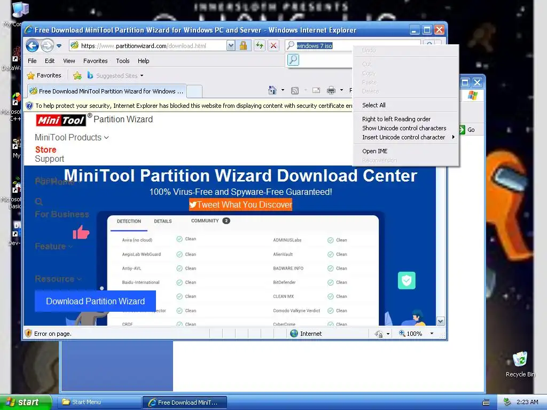
Task: Click the Windows Start button
Action: click(x=25, y=402)
